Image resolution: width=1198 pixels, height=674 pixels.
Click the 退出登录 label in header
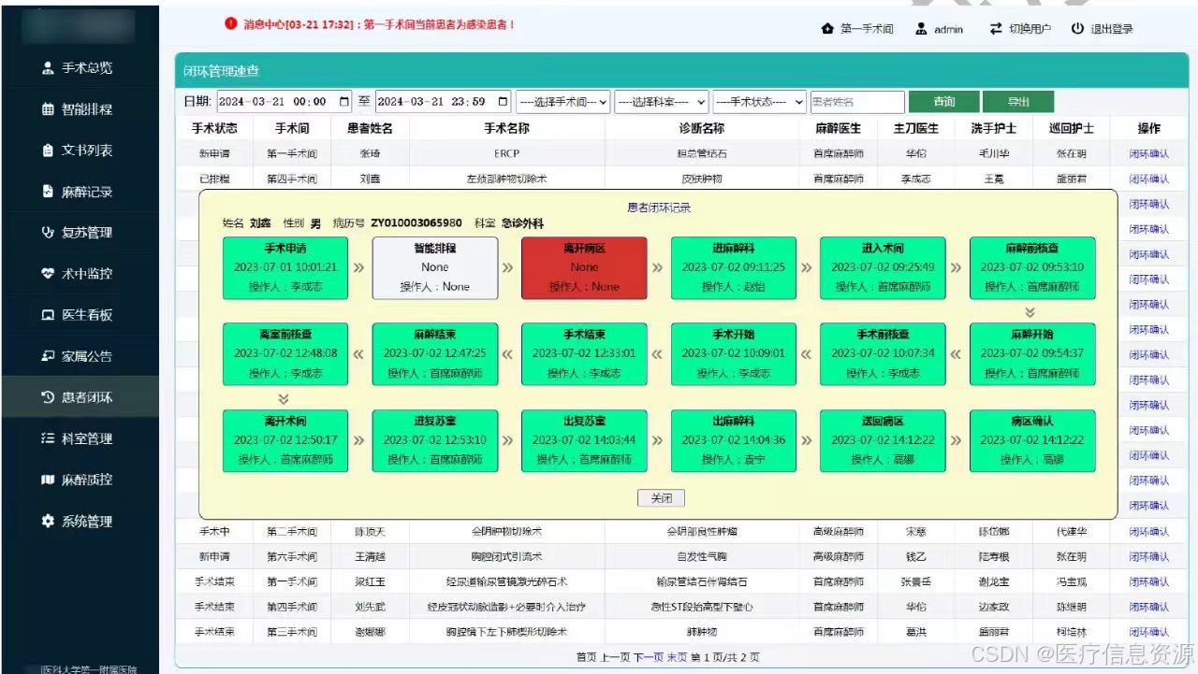click(x=1112, y=29)
